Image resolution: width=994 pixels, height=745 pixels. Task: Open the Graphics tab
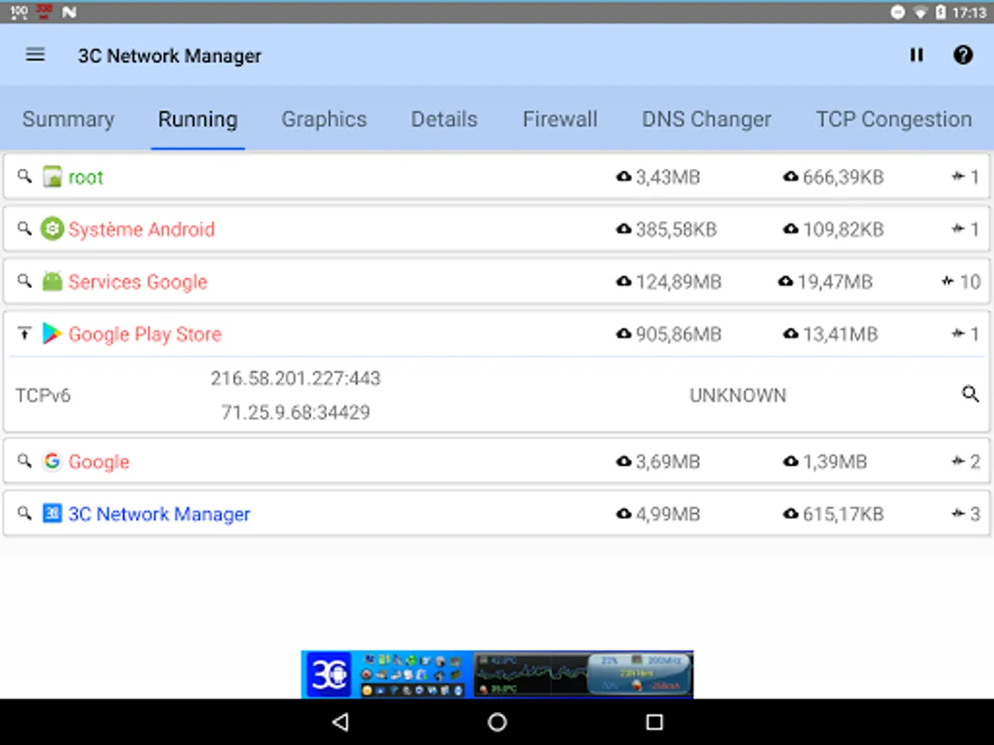coord(324,119)
